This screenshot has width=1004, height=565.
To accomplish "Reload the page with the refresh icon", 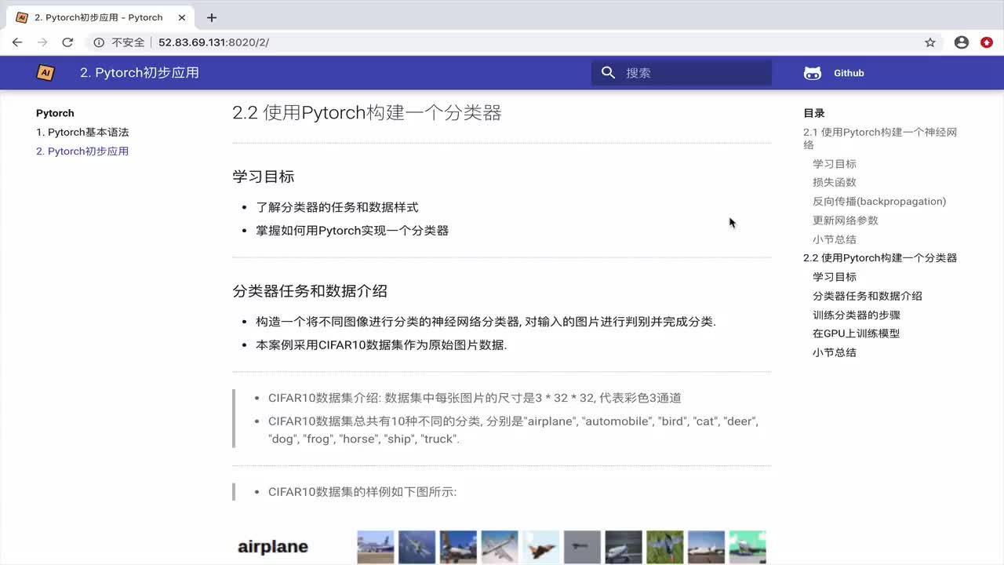I will (67, 42).
